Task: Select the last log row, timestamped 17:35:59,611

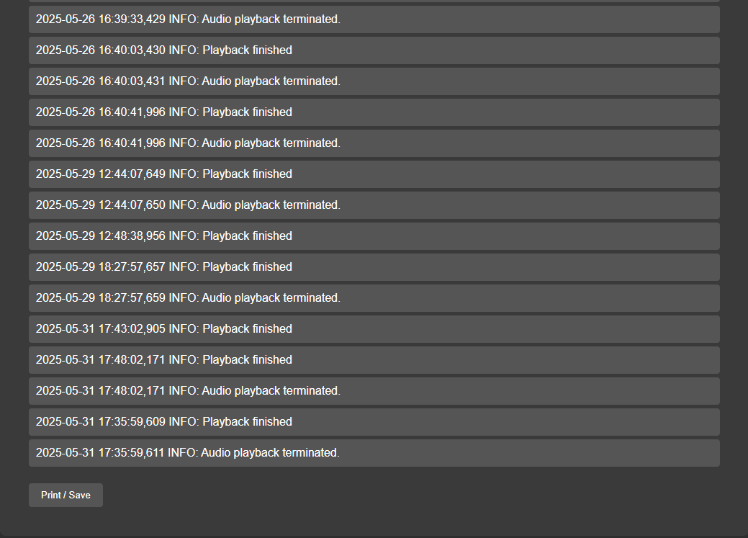Action: [x=374, y=453]
